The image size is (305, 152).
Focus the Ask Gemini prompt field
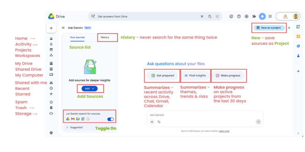click(x=205, y=115)
